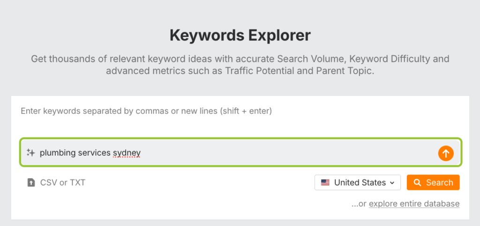Open the United States country dropdown
The height and width of the screenshot is (226, 480).
click(357, 183)
